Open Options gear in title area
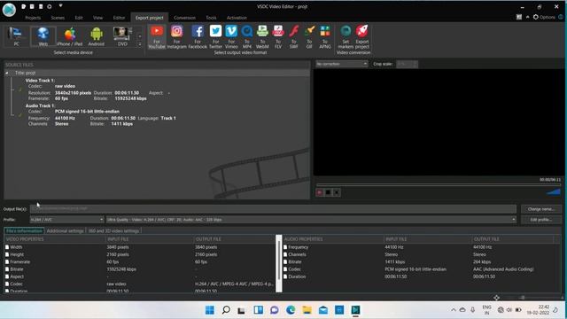Viewport: 567px width, 319px height. pos(544,17)
